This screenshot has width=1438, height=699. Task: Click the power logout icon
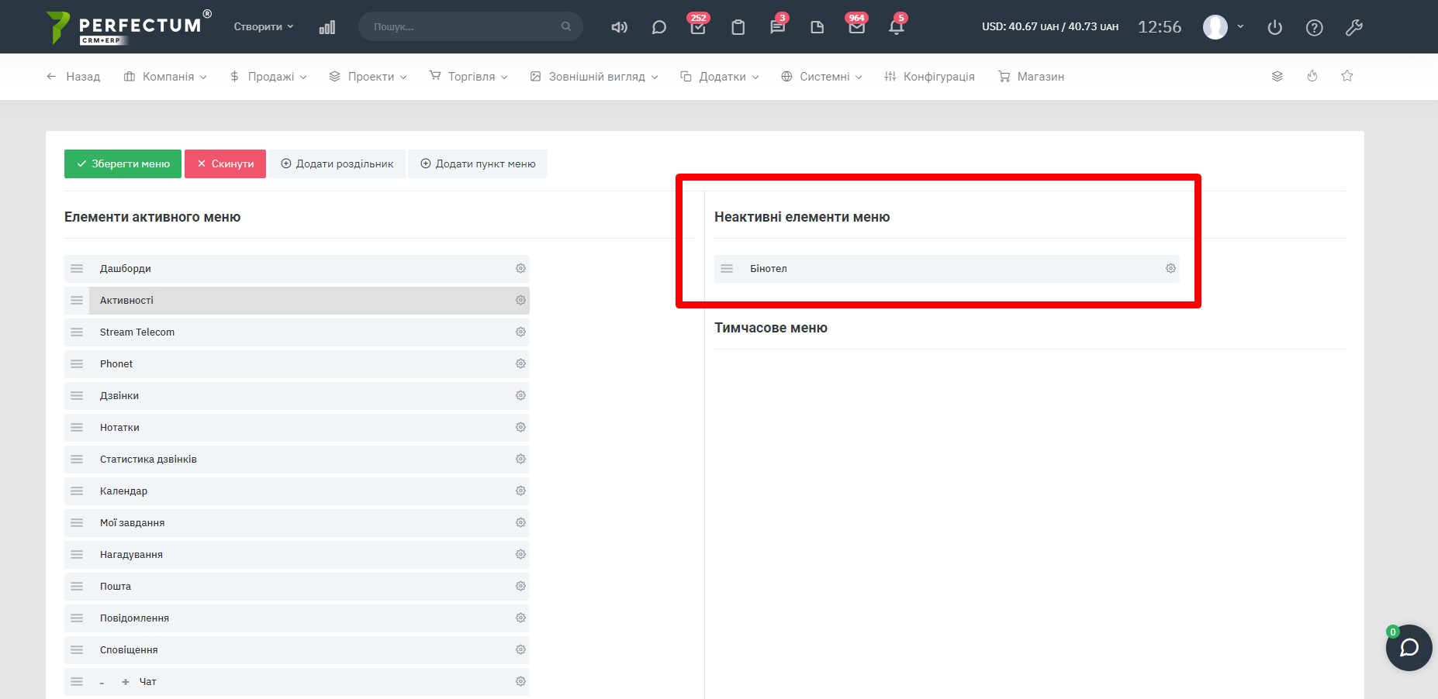[1274, 27]
